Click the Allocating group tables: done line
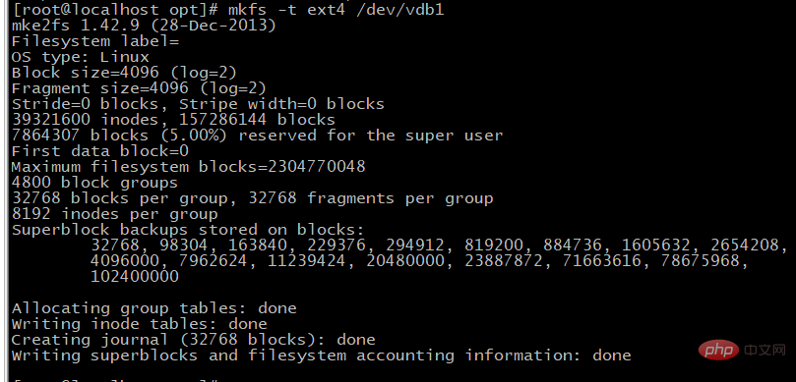The image size is (796, 382). click(x=153, y=308)
